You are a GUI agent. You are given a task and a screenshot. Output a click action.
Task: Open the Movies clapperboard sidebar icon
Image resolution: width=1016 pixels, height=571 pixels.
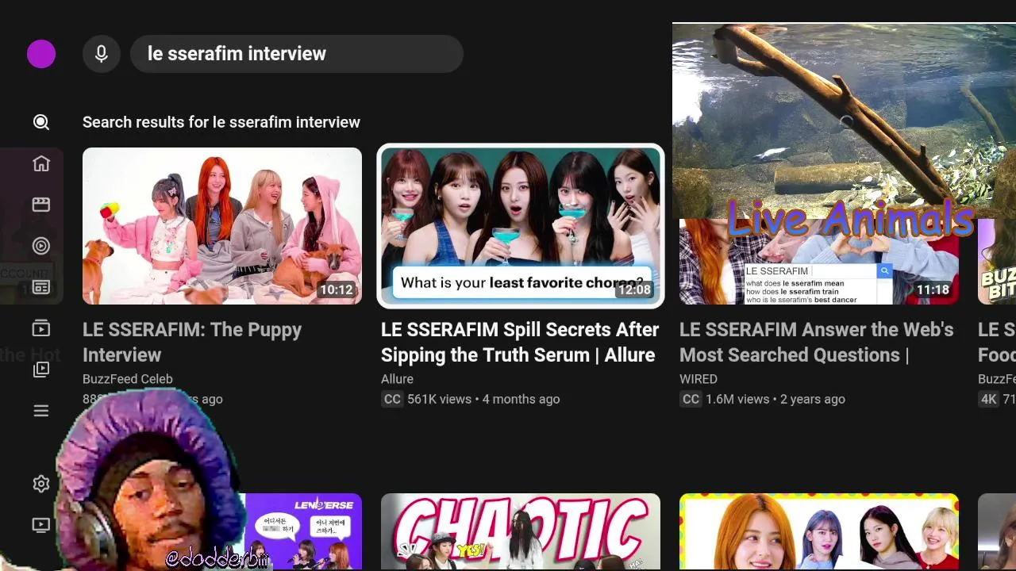[41, 205]
